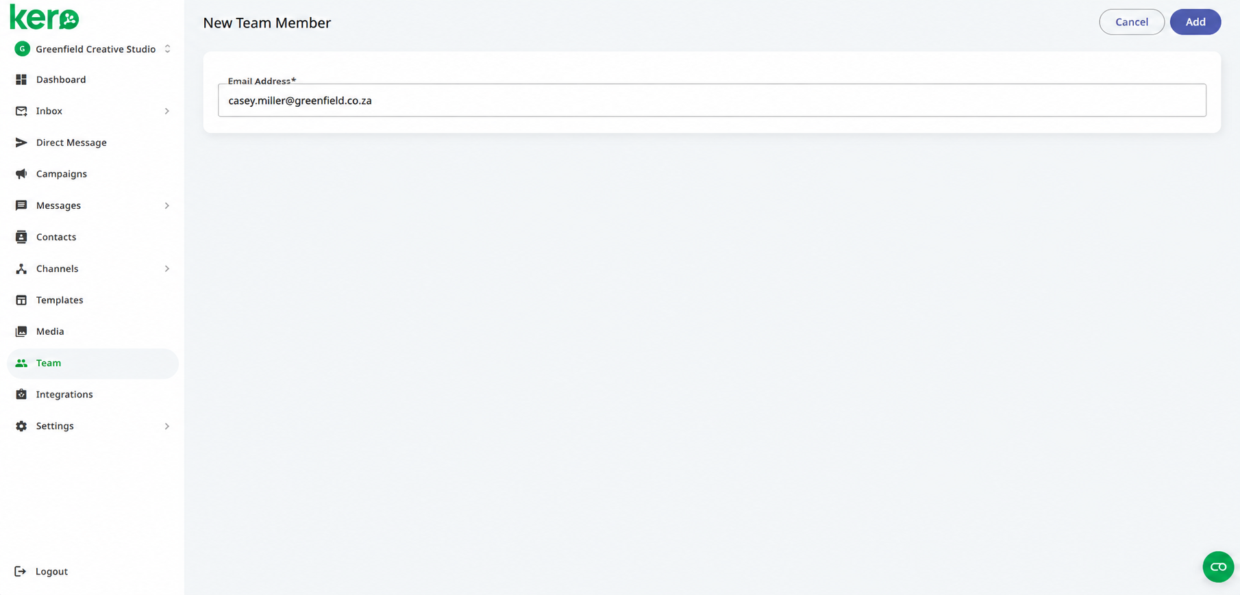
Task: Click the Dashboard grid icon
Action: (21, 79)
